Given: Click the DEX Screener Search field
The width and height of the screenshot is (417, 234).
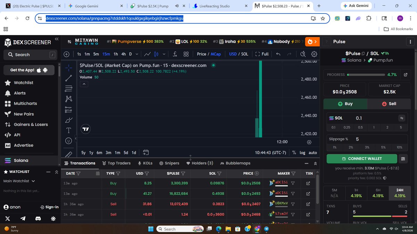Looking at the screenshot, I should coord(30,55).
